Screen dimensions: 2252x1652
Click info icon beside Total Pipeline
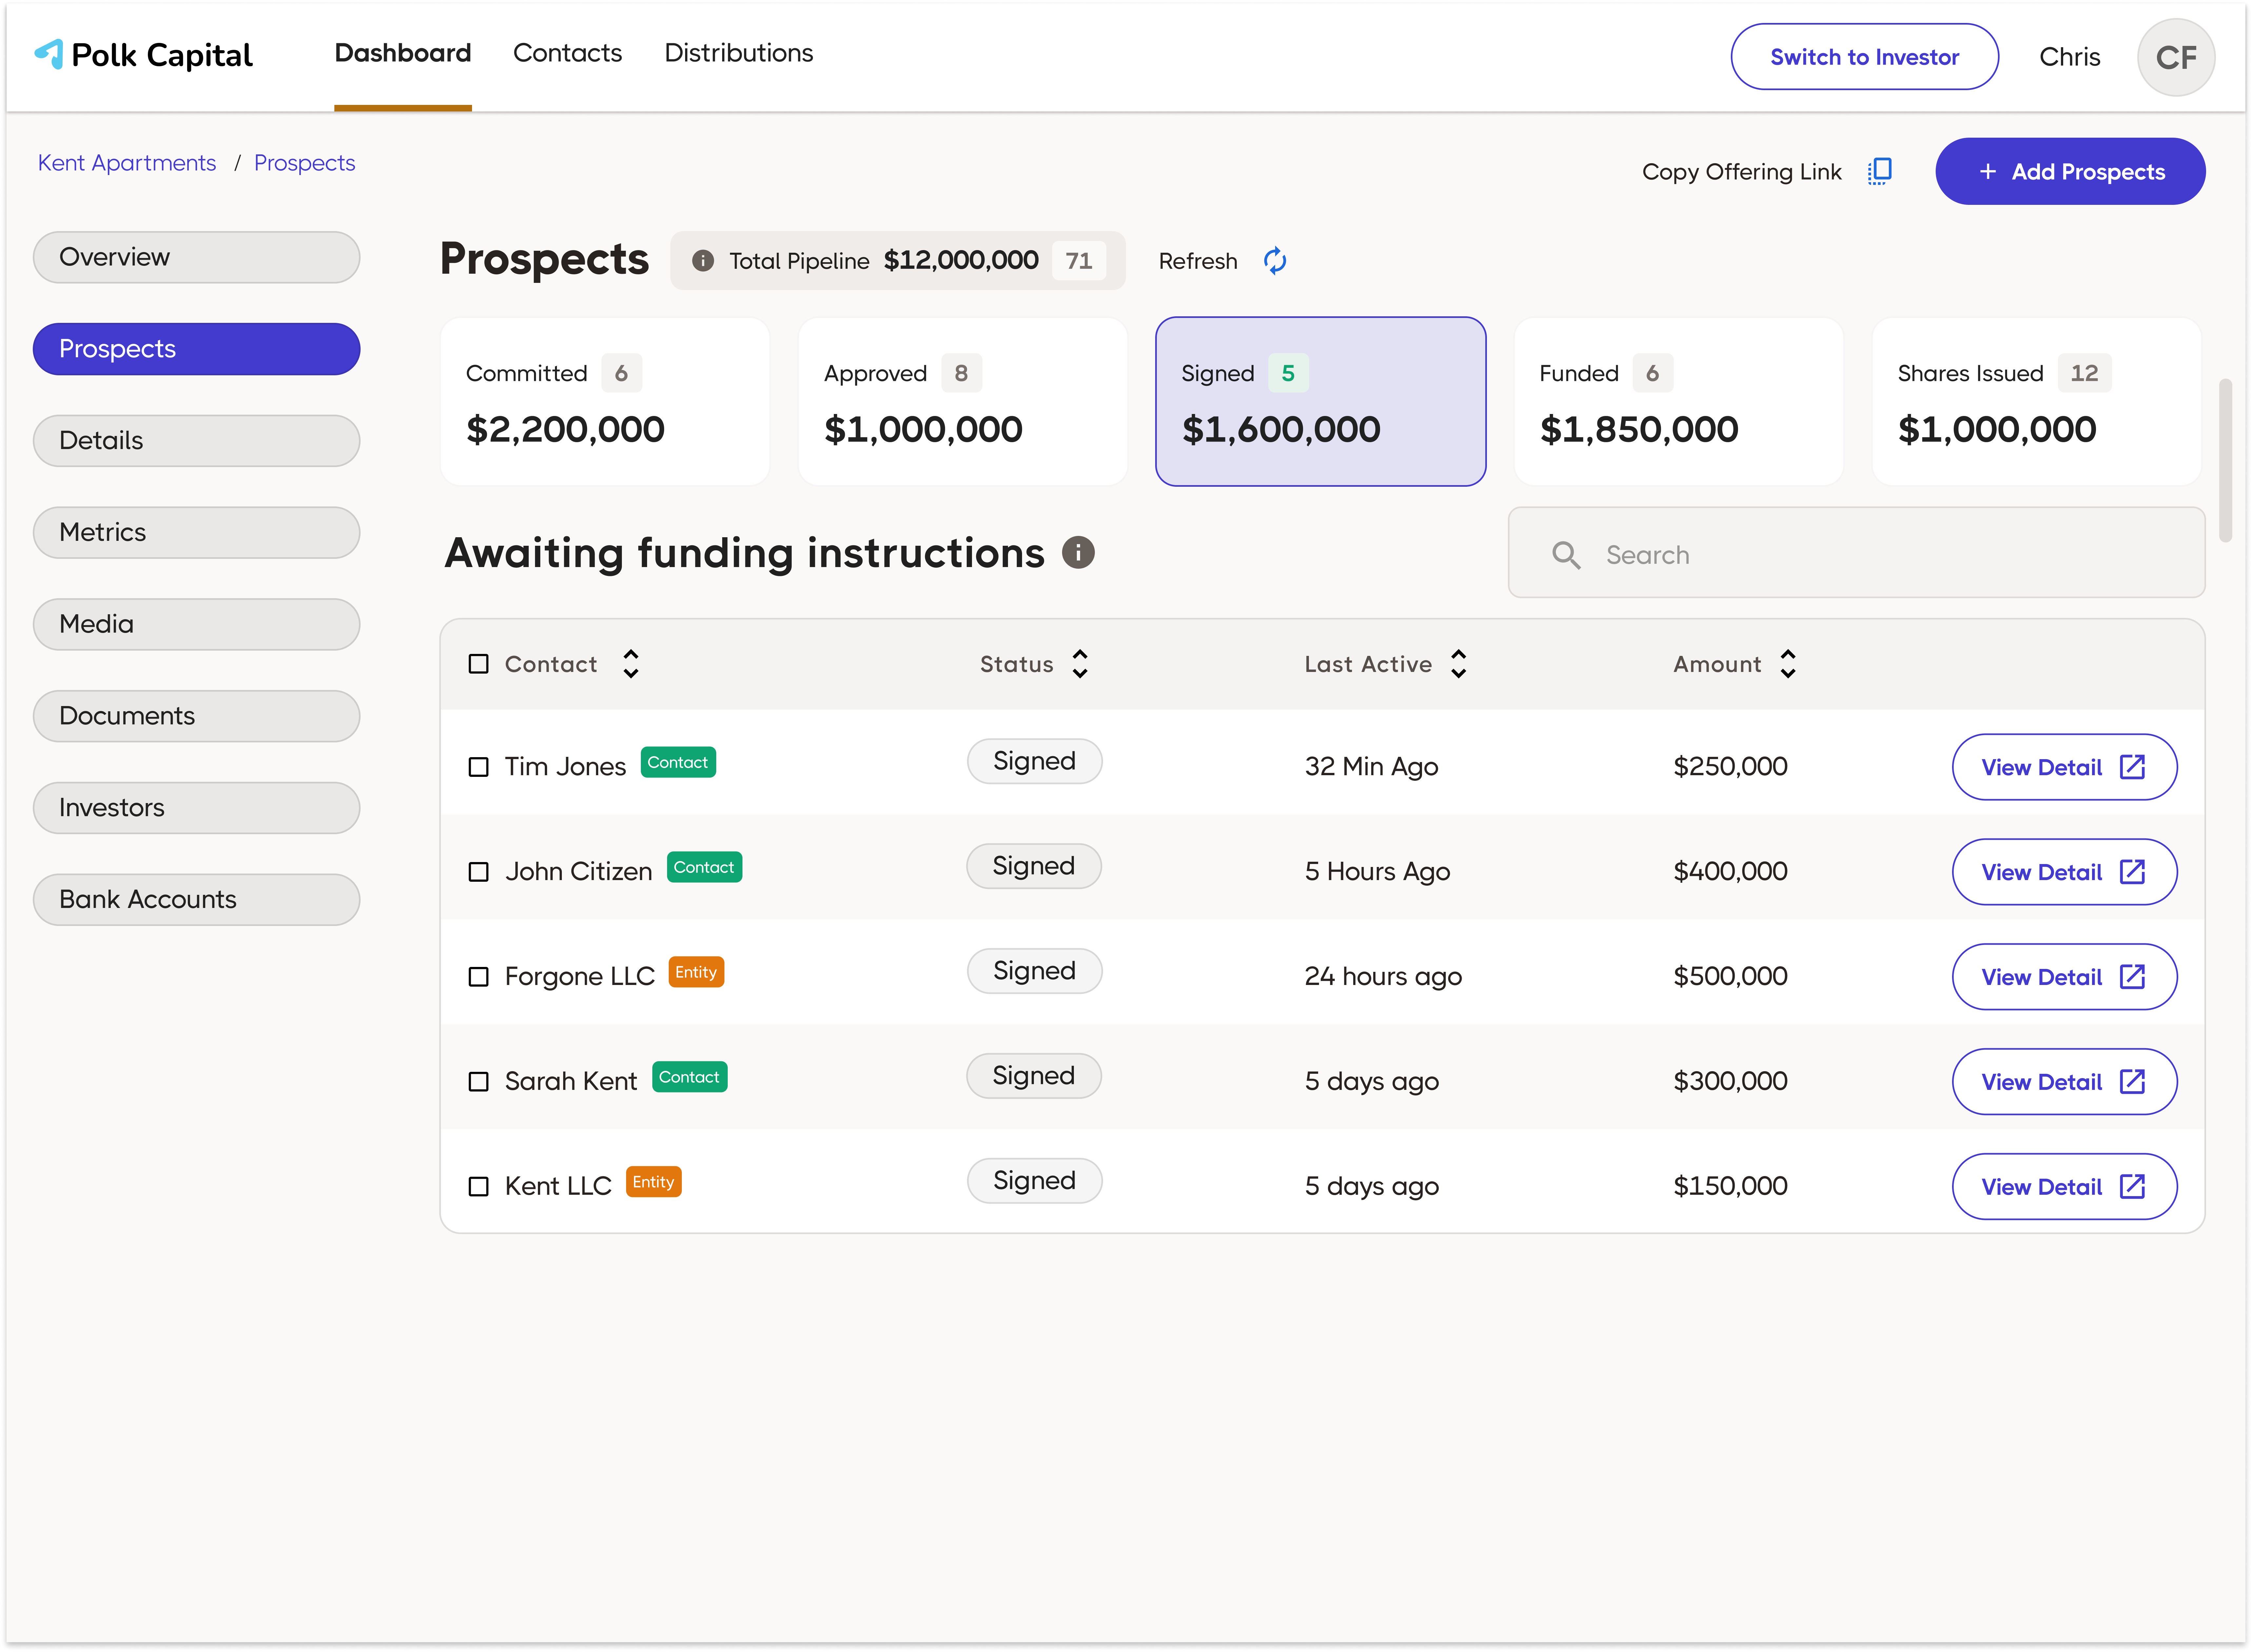point(703,261)
